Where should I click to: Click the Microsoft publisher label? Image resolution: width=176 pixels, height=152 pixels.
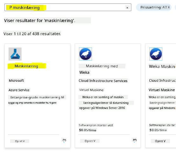[x=16, y=80]
